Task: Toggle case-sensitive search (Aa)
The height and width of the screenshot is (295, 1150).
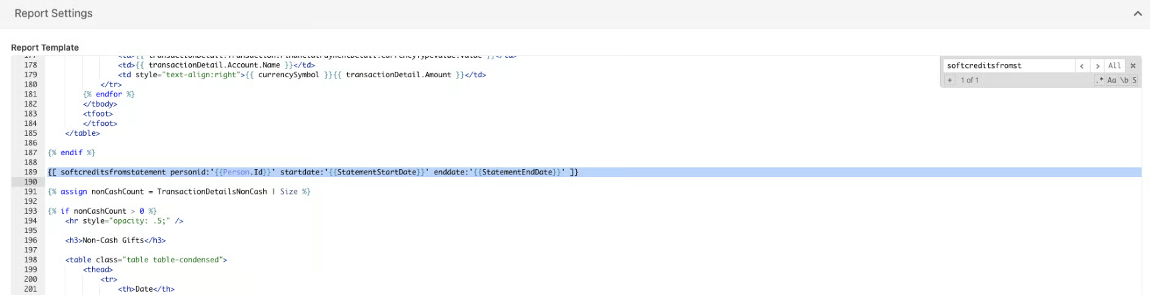Action: [1112, 80]
